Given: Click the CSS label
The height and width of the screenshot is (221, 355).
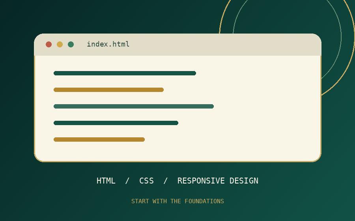Looking at the screenshot, I should coord(146,181).
